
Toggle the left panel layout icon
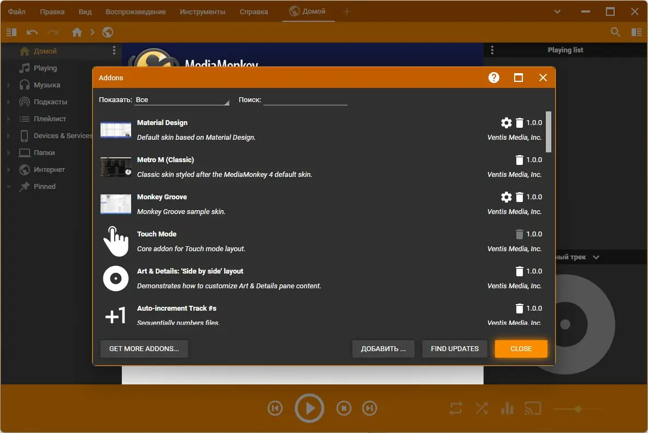(x=11, y=32)
